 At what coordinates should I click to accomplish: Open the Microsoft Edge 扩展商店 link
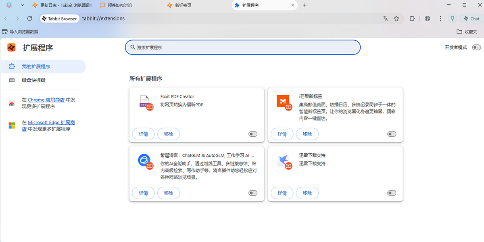[48, 126]
